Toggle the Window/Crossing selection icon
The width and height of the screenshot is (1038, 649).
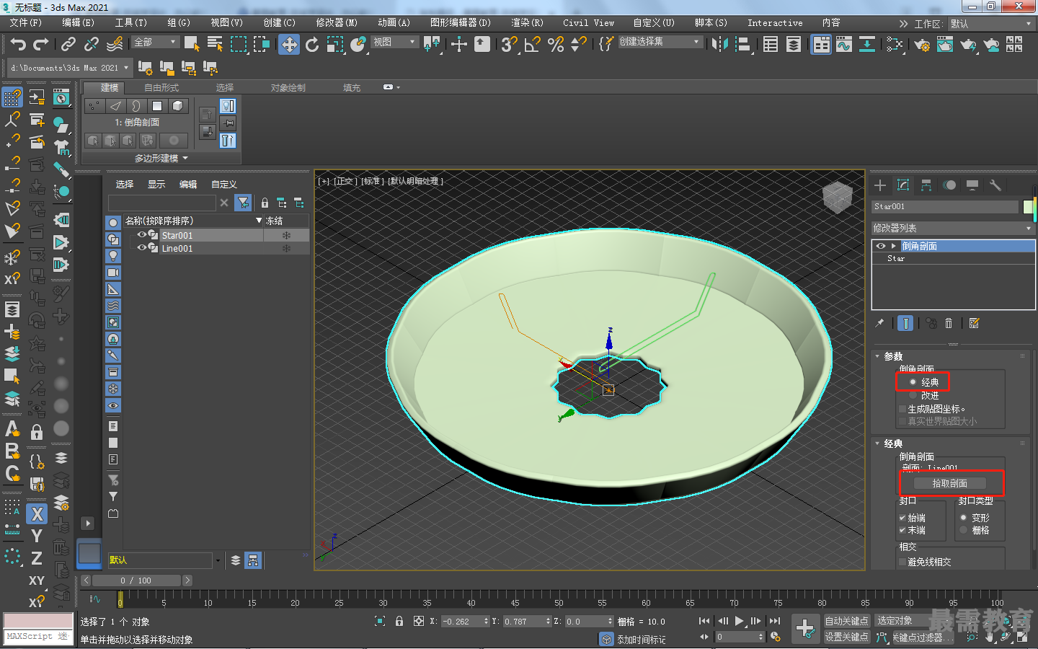pos(261,45)
